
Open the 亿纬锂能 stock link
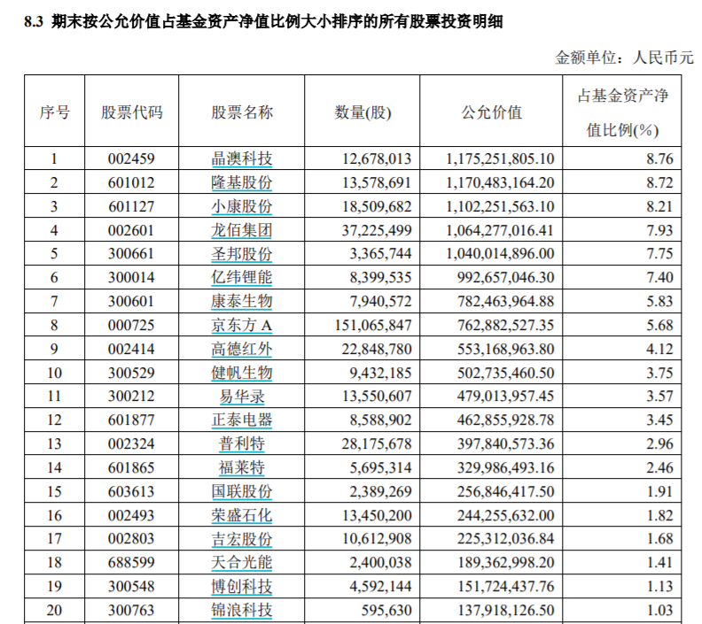[242, 278]
